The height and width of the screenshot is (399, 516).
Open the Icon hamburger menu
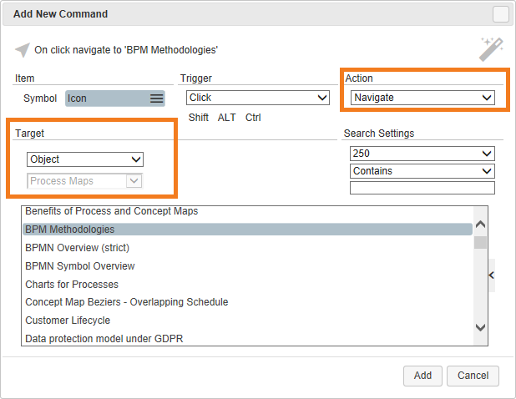coord(156,98)
